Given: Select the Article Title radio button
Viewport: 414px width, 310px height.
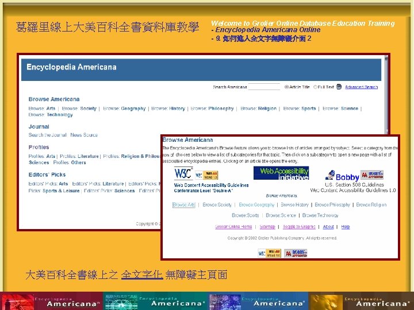Looking at the screenshot, I should click(286, 87).
